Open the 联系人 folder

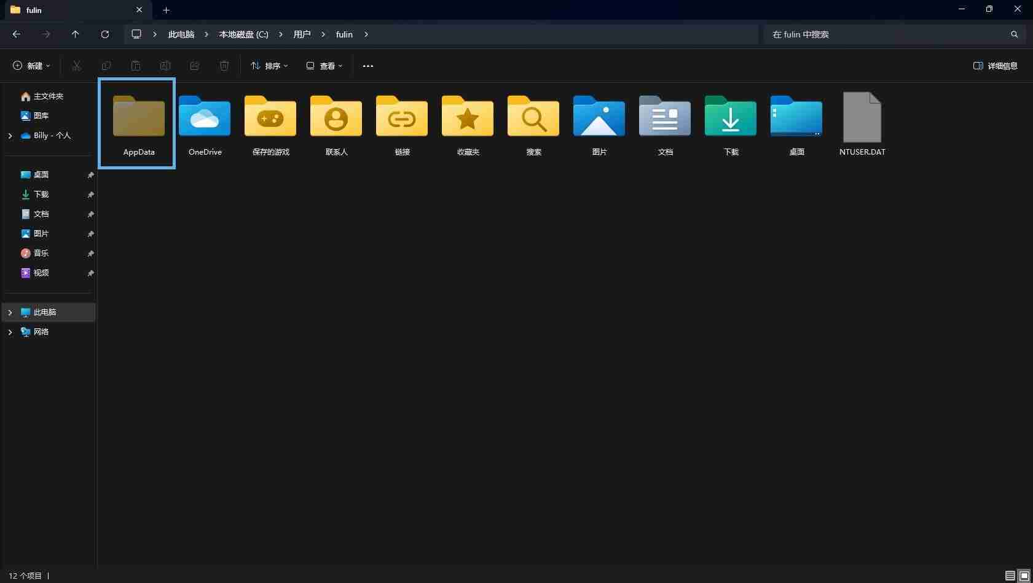point(336,123)
